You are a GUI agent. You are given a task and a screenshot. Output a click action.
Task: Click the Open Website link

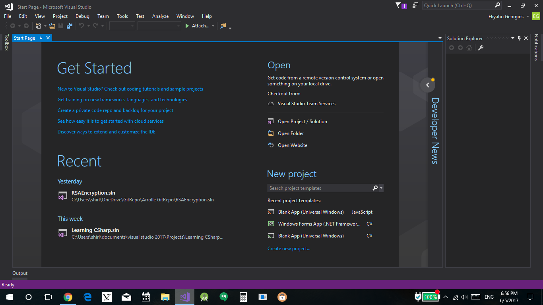point(292,145)
